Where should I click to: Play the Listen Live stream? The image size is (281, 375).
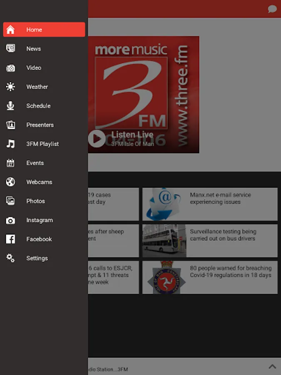coord(97,139)
